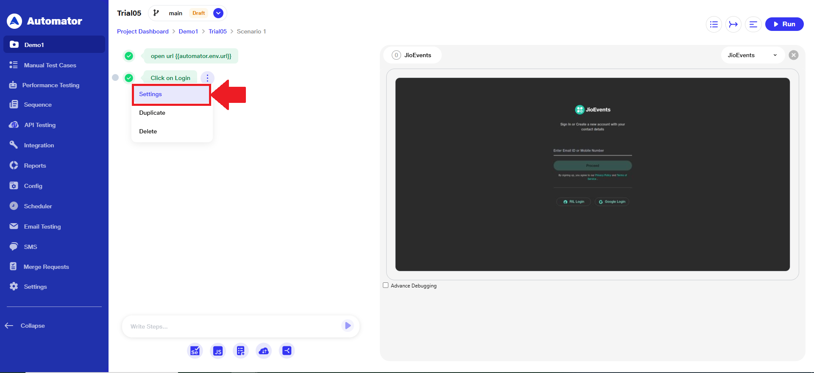Click the checklist icon below step input
814x373 pixels.
241,351
